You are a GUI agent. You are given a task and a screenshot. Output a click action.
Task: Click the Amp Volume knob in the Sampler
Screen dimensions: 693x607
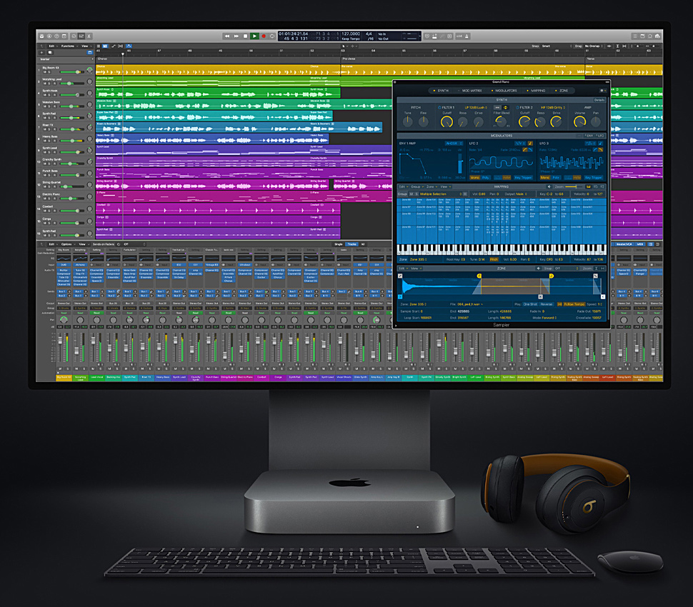580,122
